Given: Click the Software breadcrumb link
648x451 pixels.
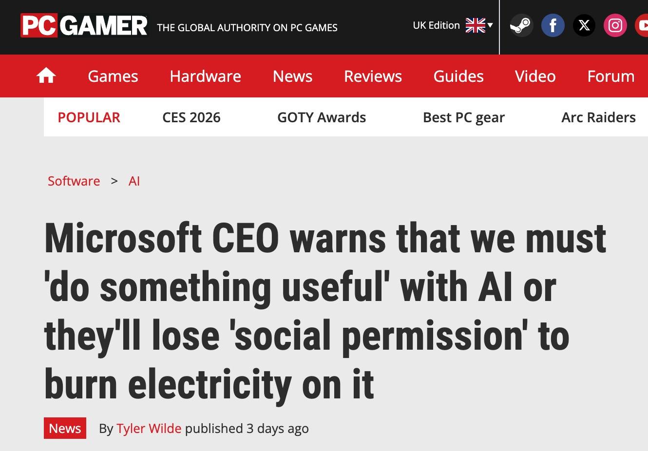Looking at the screenshot, I should pyautogui.click(x=74, y=181).
